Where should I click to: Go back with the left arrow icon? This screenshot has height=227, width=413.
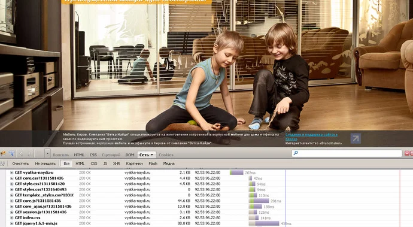click(22, 153)
